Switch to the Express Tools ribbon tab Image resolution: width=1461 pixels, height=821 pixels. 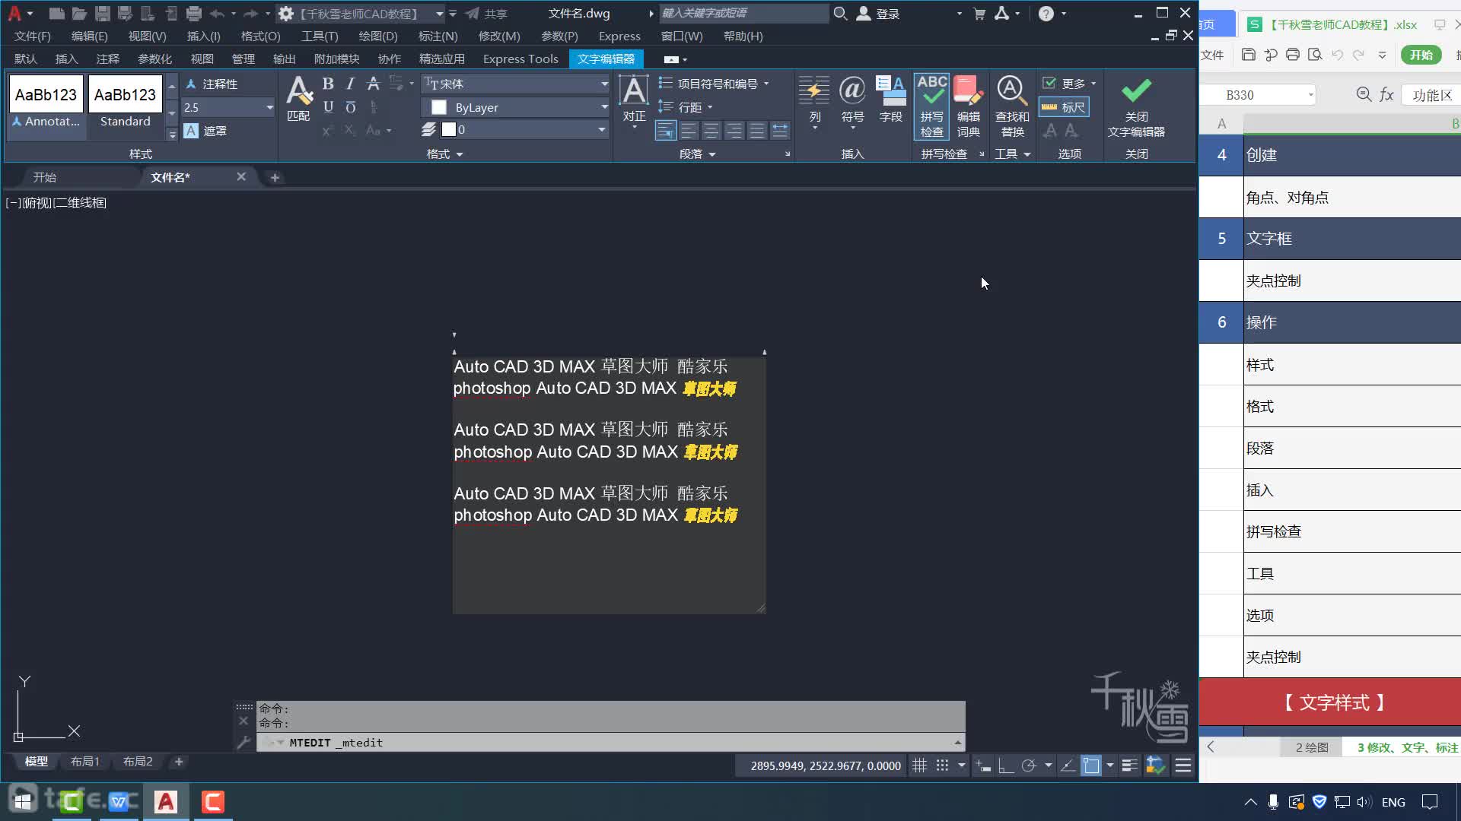pos(520,59)
